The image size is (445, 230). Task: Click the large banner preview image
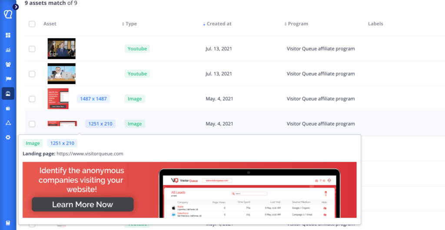[189, 190]
